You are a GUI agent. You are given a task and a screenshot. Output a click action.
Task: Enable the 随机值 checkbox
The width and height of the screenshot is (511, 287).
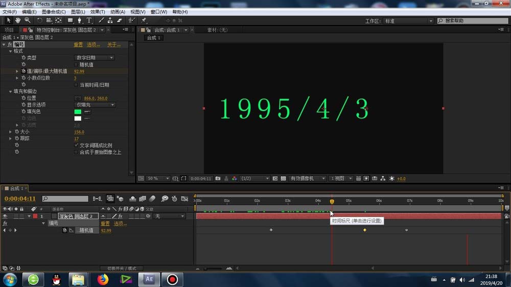[76, 65]
